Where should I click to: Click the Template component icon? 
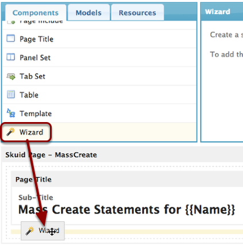coord(11,113)
